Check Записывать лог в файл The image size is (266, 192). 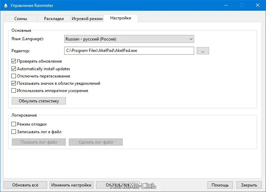[x=14, y=132]
